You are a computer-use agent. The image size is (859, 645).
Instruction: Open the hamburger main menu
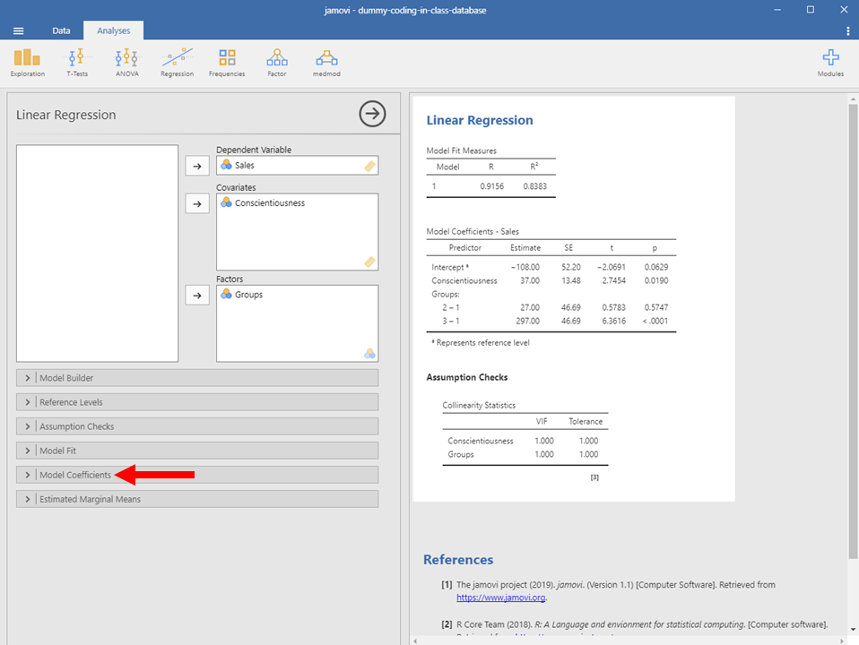click(x=18, y=30)
